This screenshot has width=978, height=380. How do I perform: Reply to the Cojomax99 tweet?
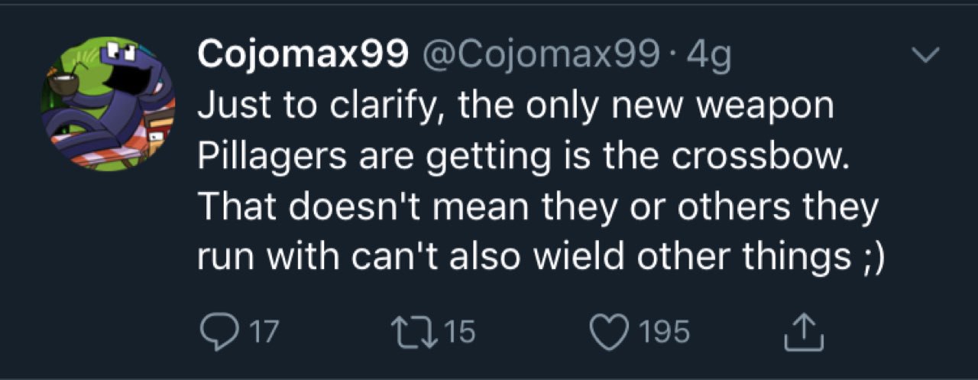220,331
